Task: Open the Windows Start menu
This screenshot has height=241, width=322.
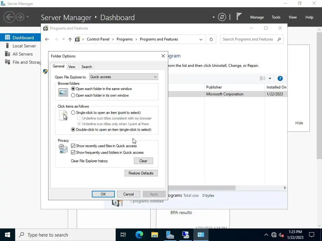Action: pos(8,235)
